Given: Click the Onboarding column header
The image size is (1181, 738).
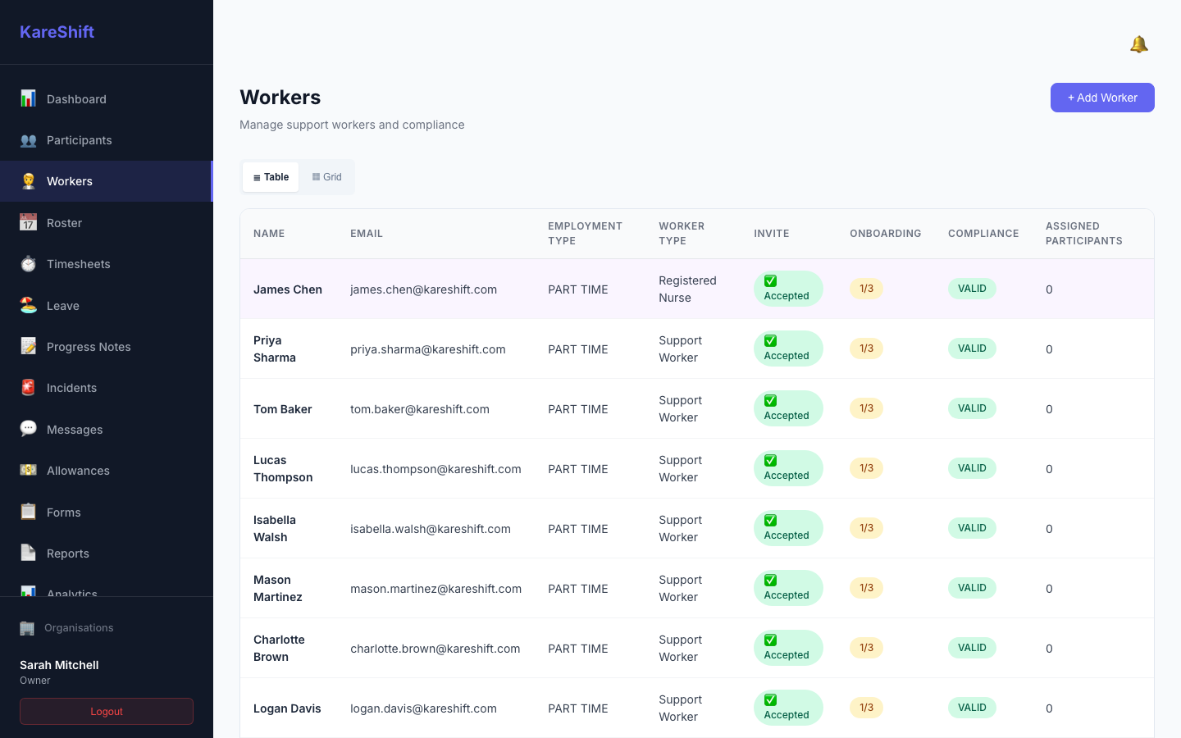Looking at the screenshot, I should point(886,234).
